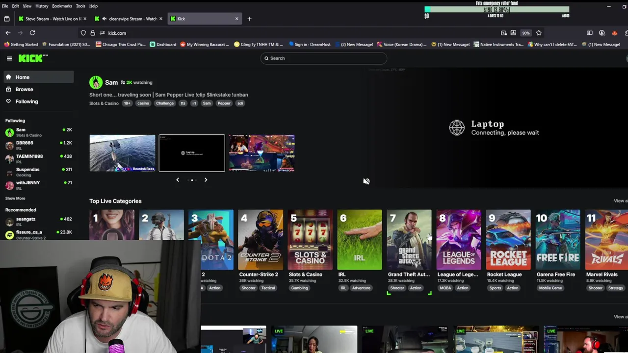Click the Kick search field
Image resolution: width=628 pixels, height=353 pixels.
[x=323, y=58]
